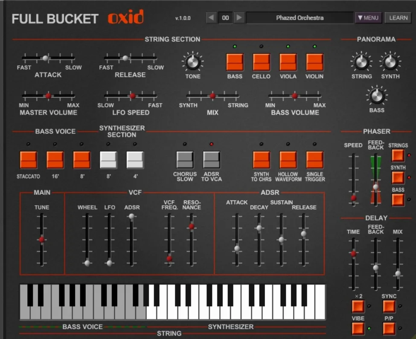Image resolution: width=416 pixels, height=339 pixels.
Task: Click the phaser SPEED slider handle
Action: (353, 198)
